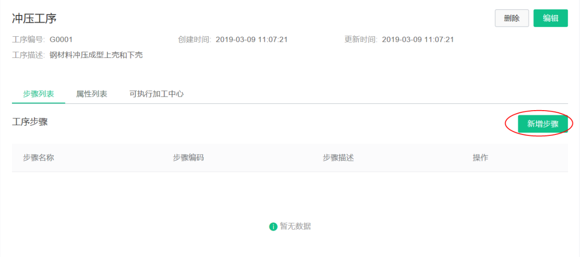Click the 创建时间 timestamp value

point(252,39)
